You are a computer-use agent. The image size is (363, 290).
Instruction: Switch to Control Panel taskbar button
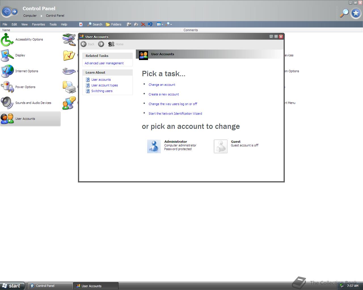click(50, 286)
